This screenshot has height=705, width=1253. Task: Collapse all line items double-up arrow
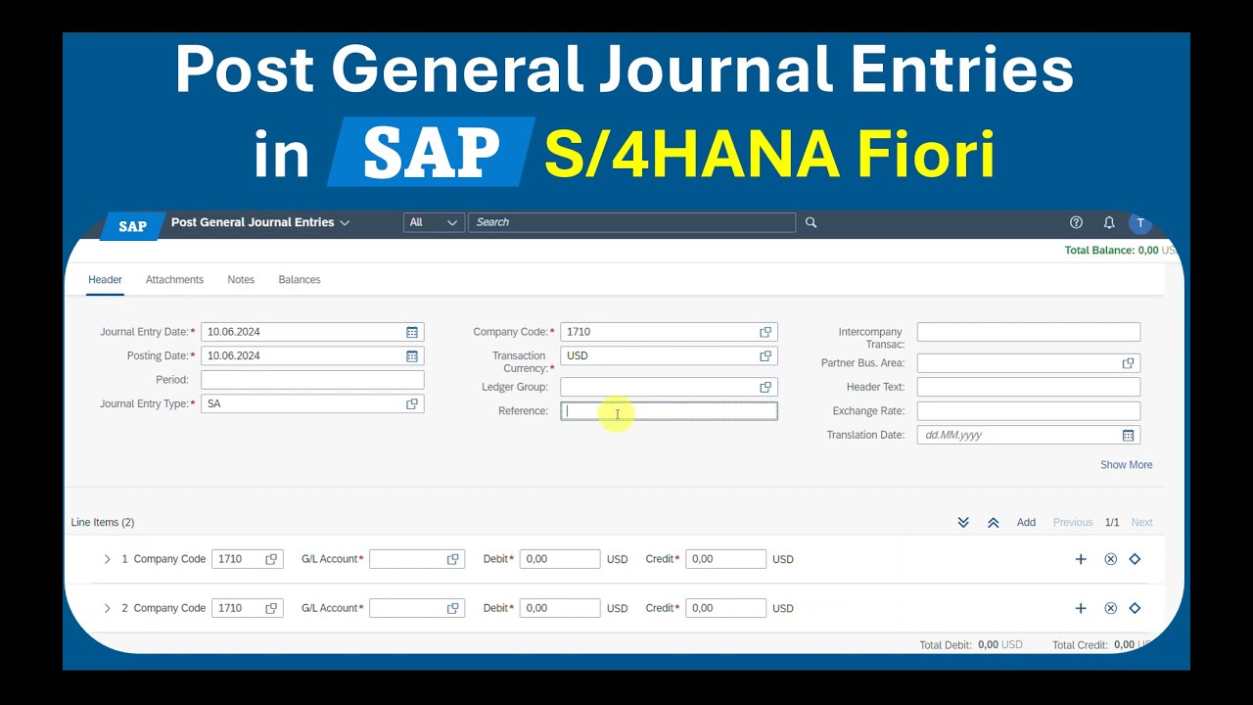point(993,523)
